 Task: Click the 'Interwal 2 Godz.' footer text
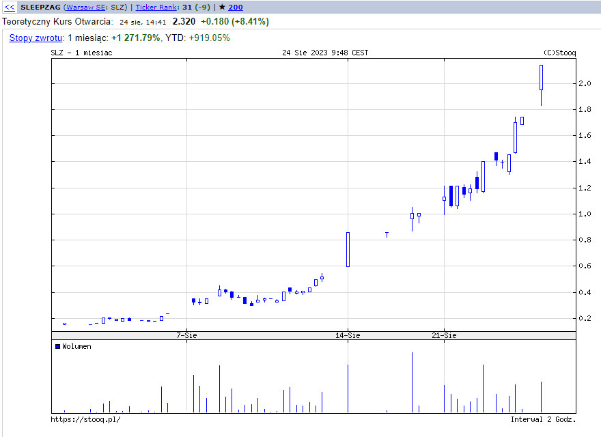pyautogui.click(x=543, y=419)
